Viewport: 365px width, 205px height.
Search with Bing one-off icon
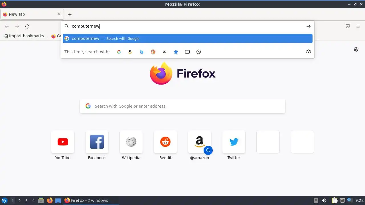pos(142,52)
